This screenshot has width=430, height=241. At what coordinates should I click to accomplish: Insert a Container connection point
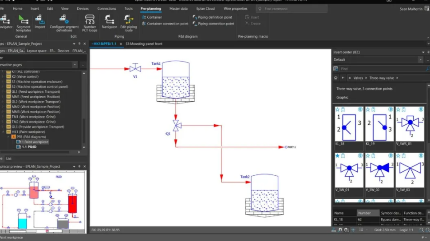tap(165, 24)
